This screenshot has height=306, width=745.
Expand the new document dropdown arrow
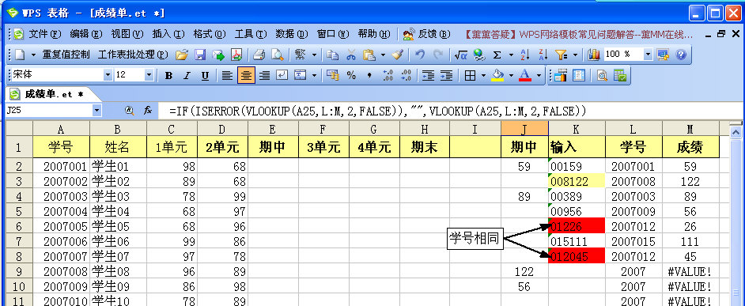tap(33, 55)
